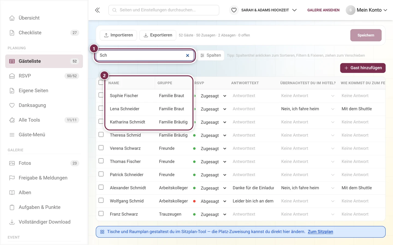
Task: Click the Speichern button
Action: (x=366, y=35)
